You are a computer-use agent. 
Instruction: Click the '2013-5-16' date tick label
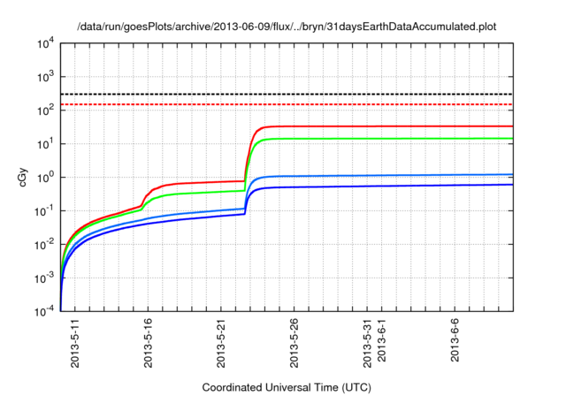pos(148,343)
